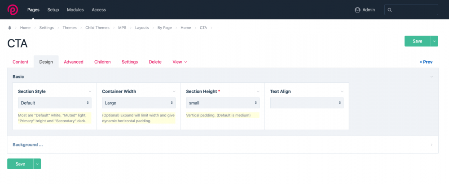Open the Text Align dropdown
Viewport: 449px width, 184px height.
pos(307,103)
